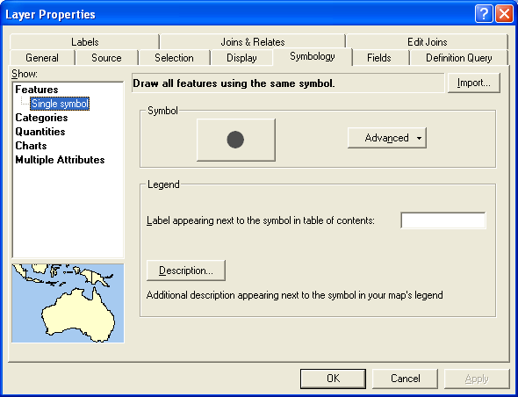Go to the Definition Query tab
Viewport: 518px width, 397px height.
(459, 58)
